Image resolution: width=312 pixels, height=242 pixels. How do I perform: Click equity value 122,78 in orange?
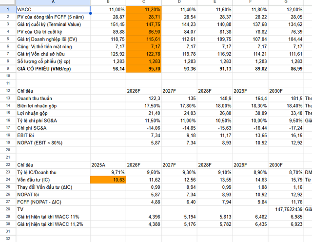tap(144, 54)
